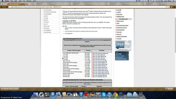176x99 pixels.
Task: Open Photo Booth from the Dock
Action: coord(87,95)
